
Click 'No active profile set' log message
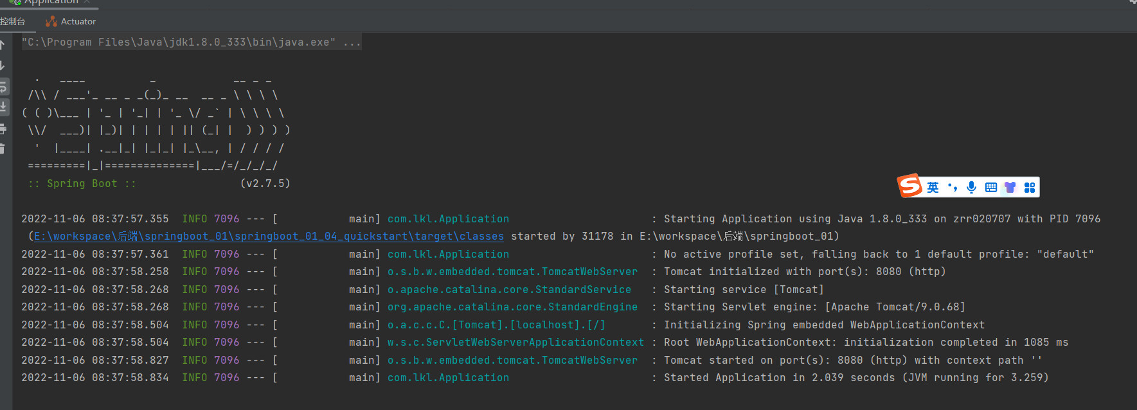click(879, 254)
